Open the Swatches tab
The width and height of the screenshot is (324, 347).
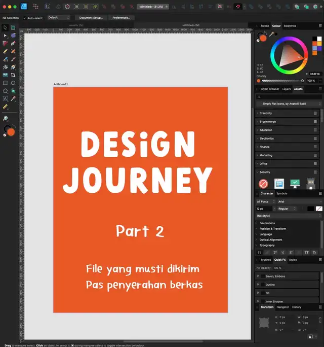coord(290,25)
